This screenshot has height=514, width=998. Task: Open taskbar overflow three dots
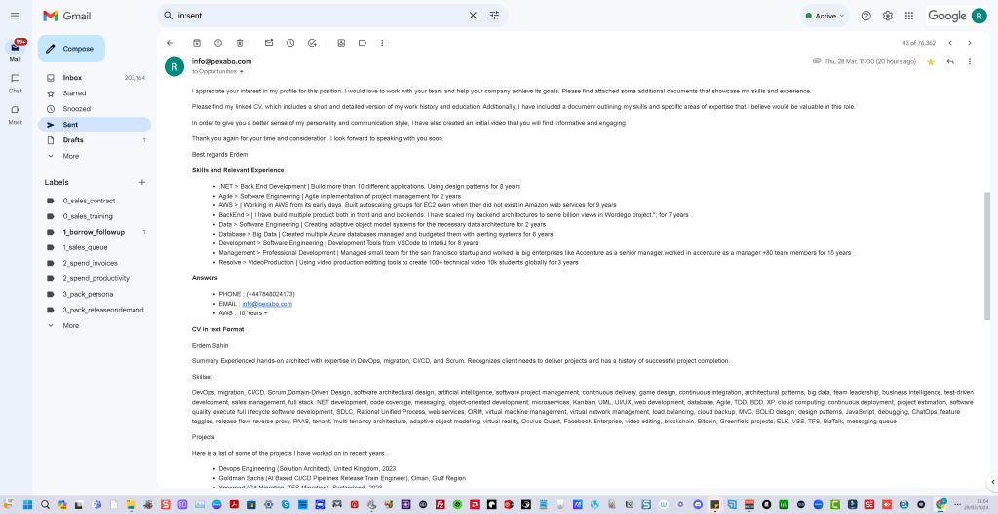point(957,505)
